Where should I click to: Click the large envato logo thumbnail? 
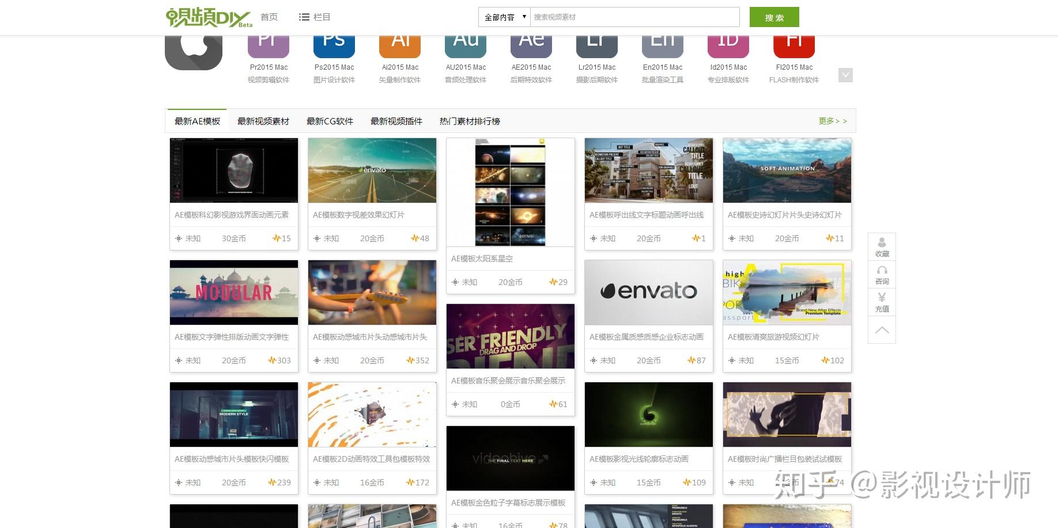(x=649, y=293)
